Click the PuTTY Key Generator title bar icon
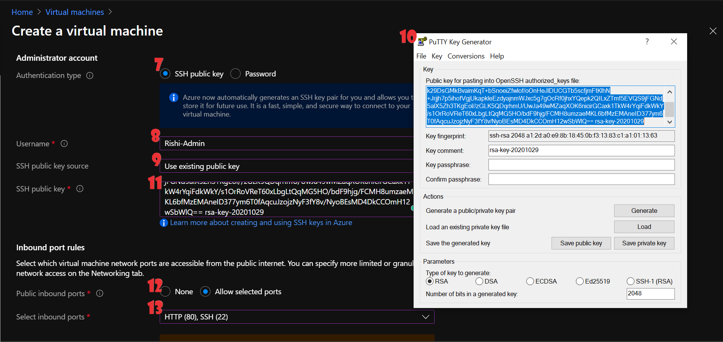The width and height of the screenshot is (723, 342). click(422, 42)
